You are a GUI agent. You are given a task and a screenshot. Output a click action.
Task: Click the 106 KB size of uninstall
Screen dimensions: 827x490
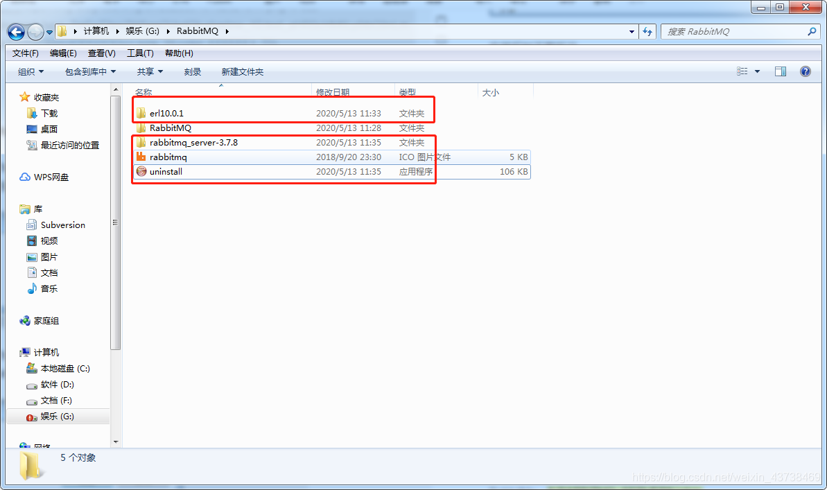click(513, 171)
